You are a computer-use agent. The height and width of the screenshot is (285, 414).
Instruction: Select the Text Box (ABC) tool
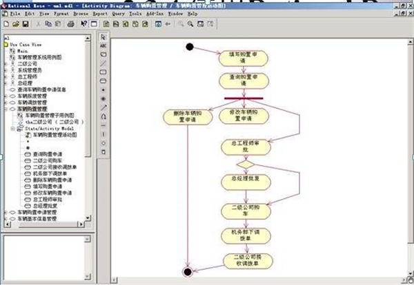click(x=103, y=45)
